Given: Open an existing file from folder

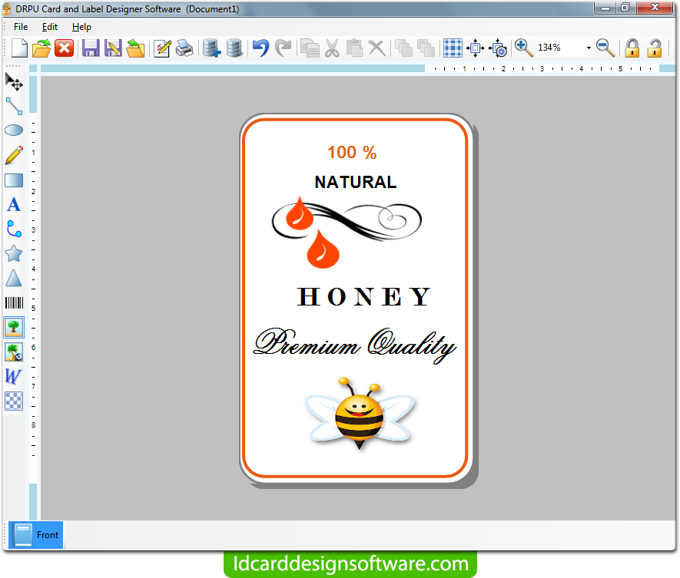Looking at the screenshot, I should tap(41, 48).
